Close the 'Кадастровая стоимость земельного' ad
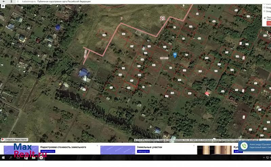 pyautogui.click(x=97, y=146)
